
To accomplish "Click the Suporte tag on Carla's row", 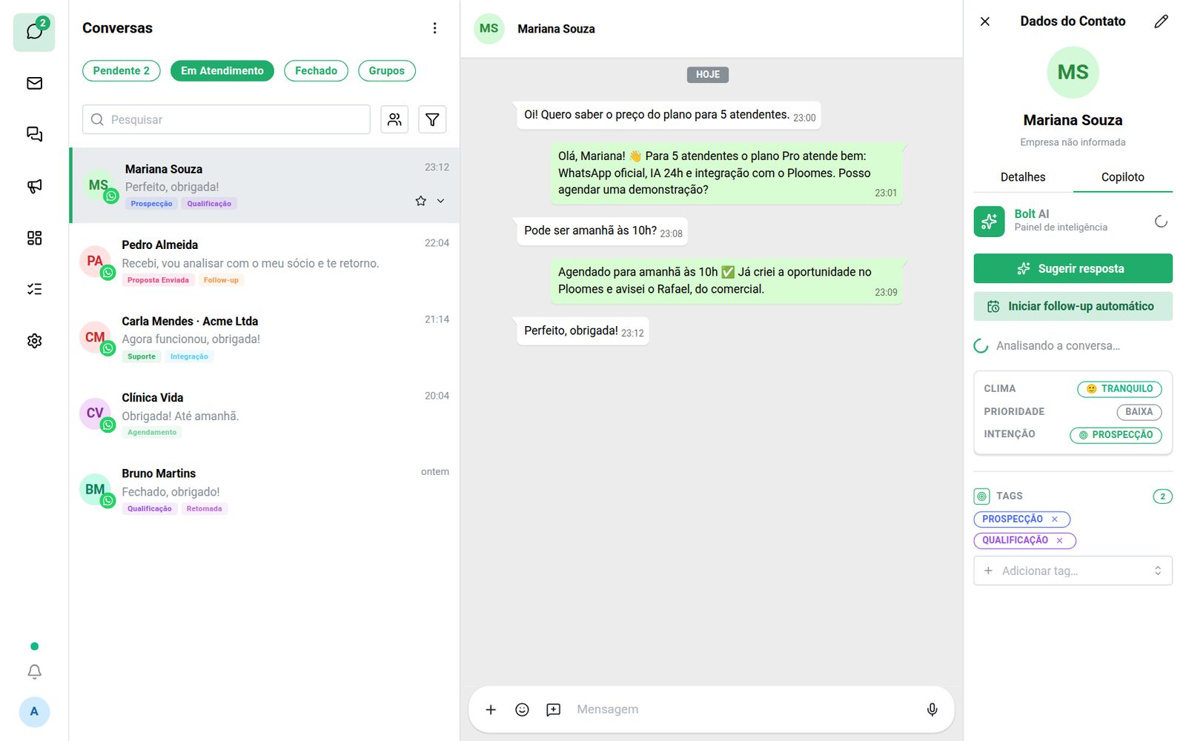I will click(x=141, y=356).
